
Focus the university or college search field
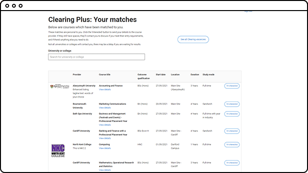tap(96, 57)
